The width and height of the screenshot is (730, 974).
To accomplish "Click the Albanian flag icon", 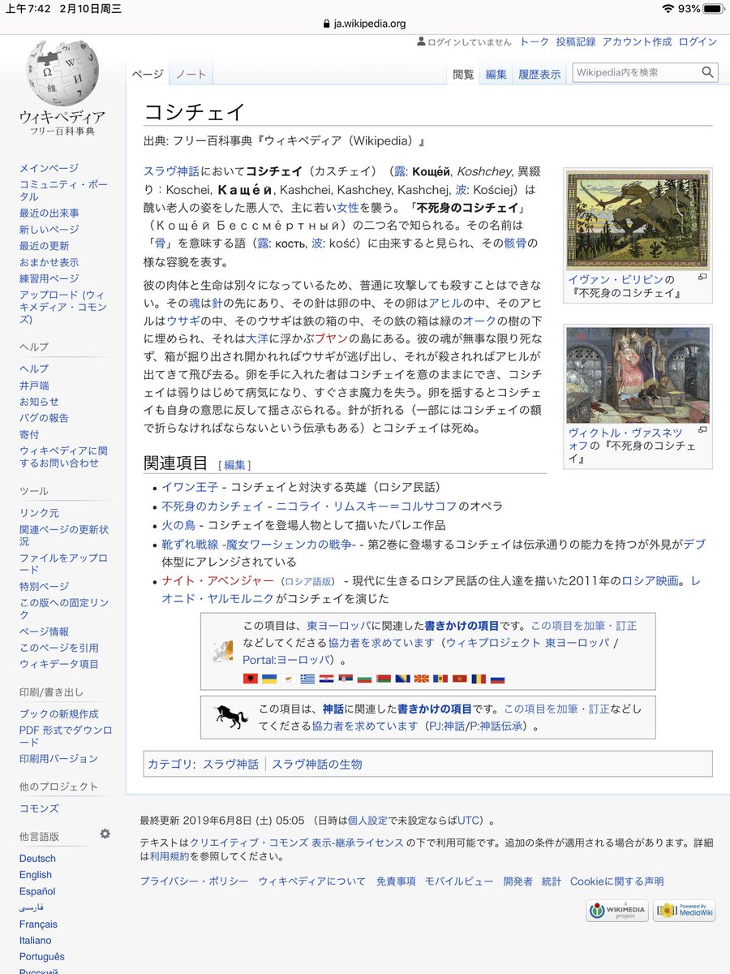I will pos(249,679).
